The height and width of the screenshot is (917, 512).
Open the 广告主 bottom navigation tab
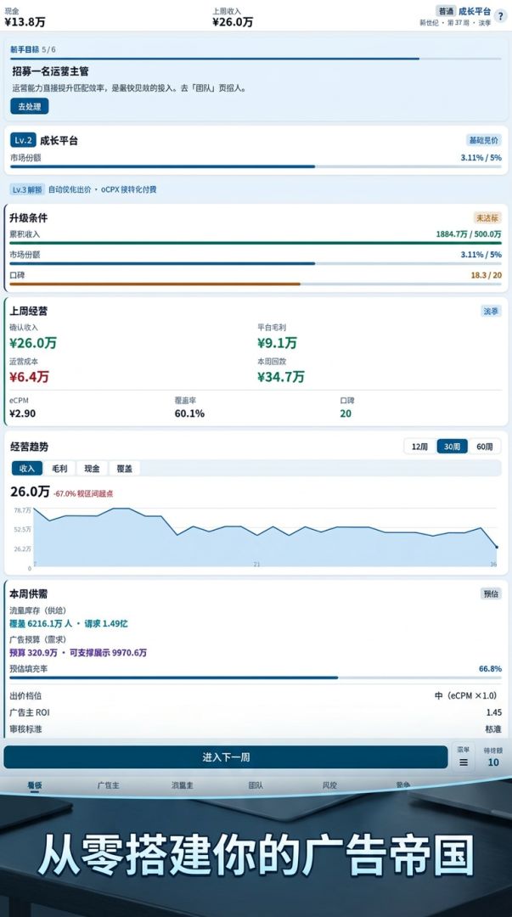(108, 785)
